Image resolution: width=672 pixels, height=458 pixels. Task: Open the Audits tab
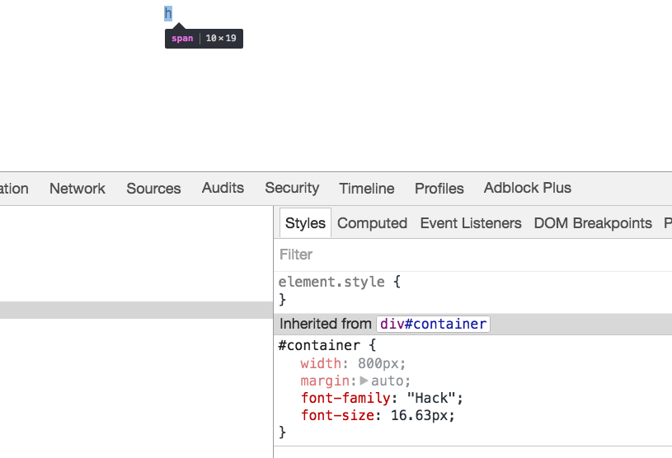tap(223, 189)
